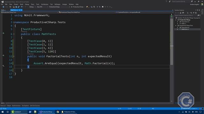Click the Open File toolbar icon

(14, 7)
